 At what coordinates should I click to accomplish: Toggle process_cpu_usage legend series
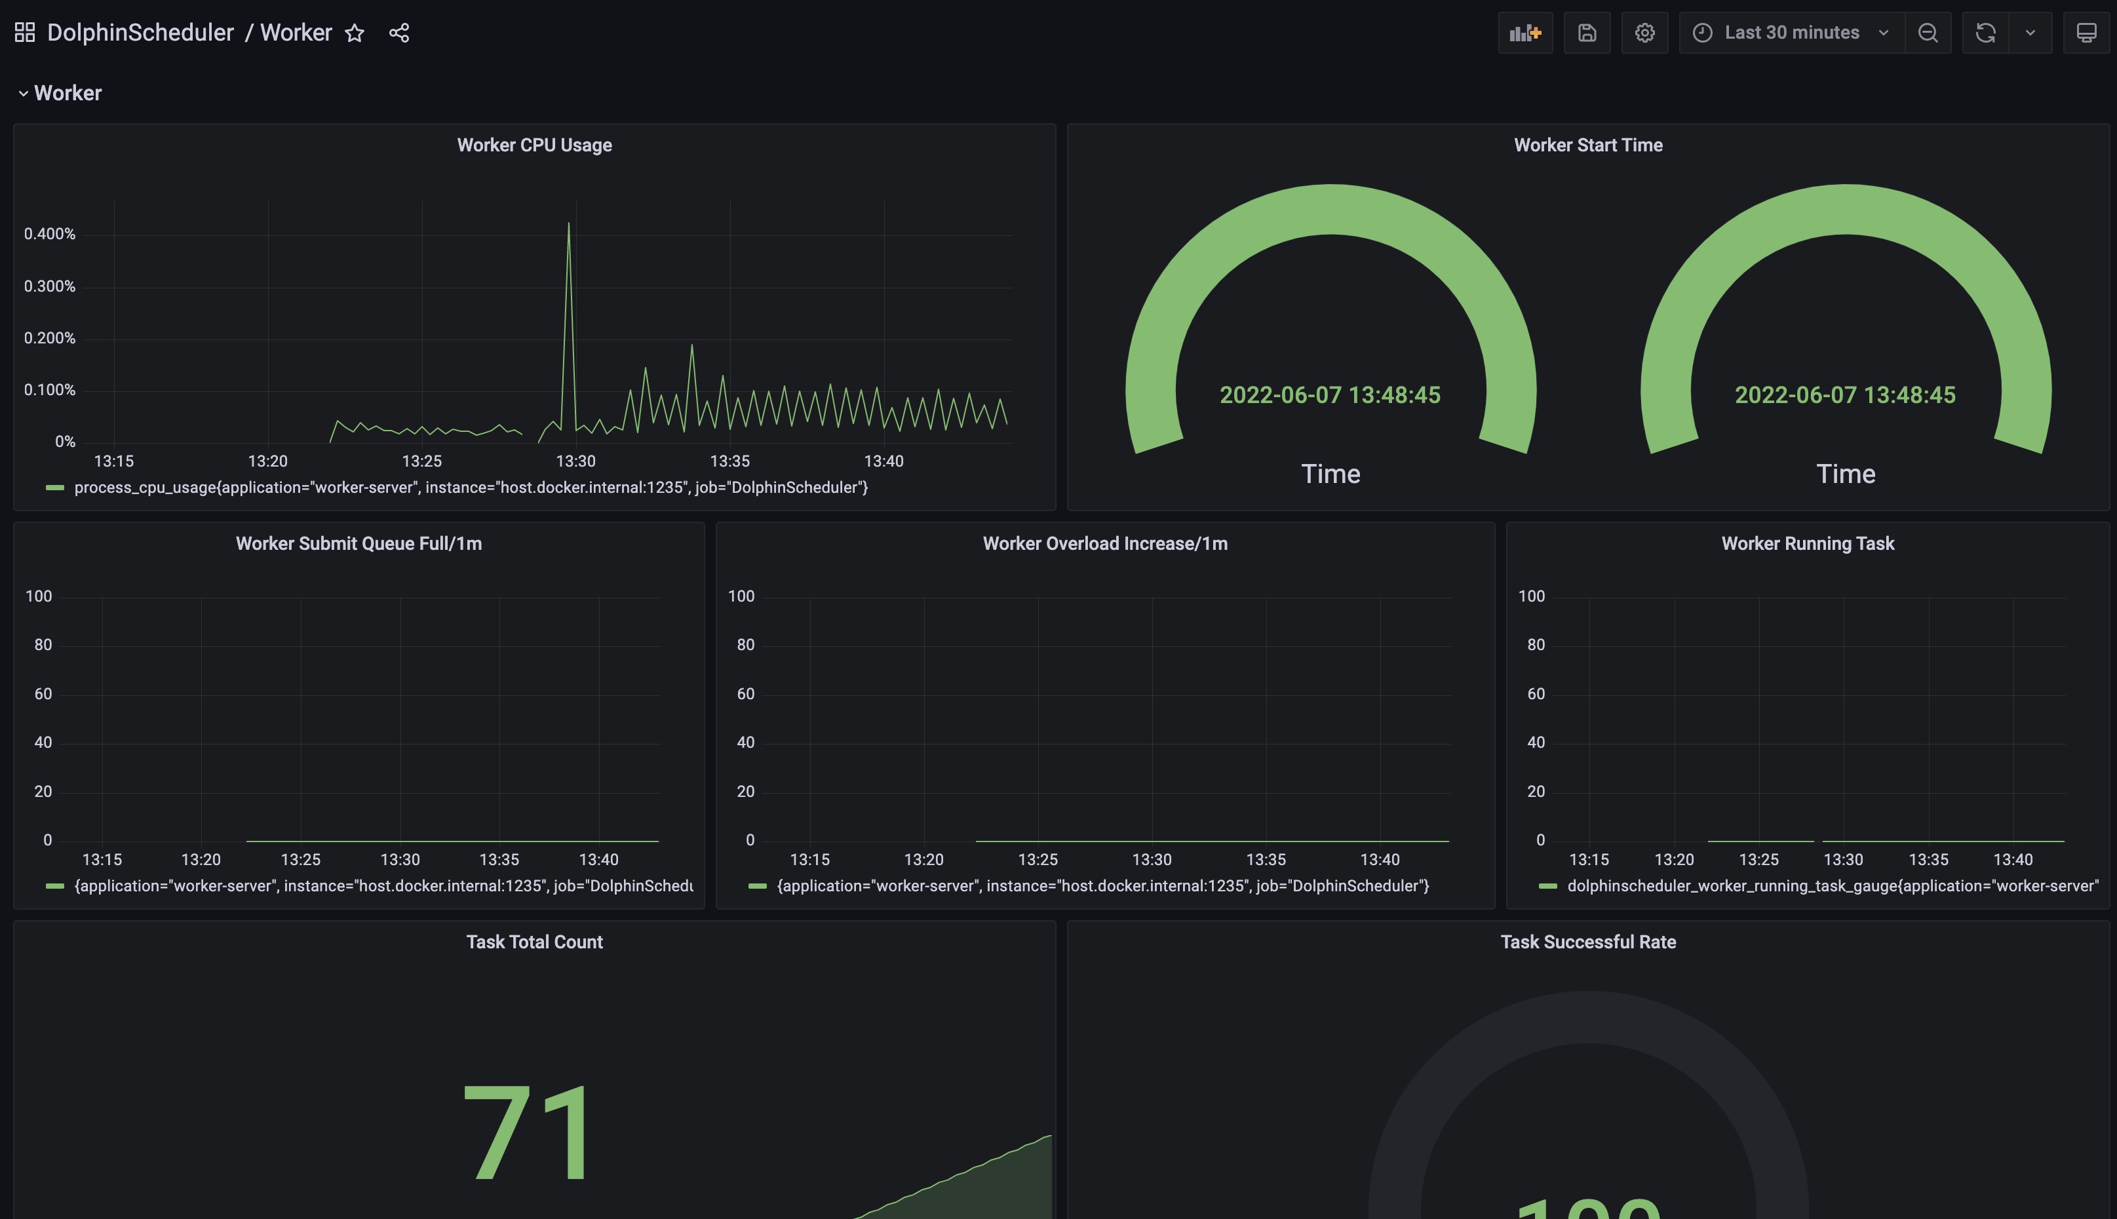coord(471,487)
